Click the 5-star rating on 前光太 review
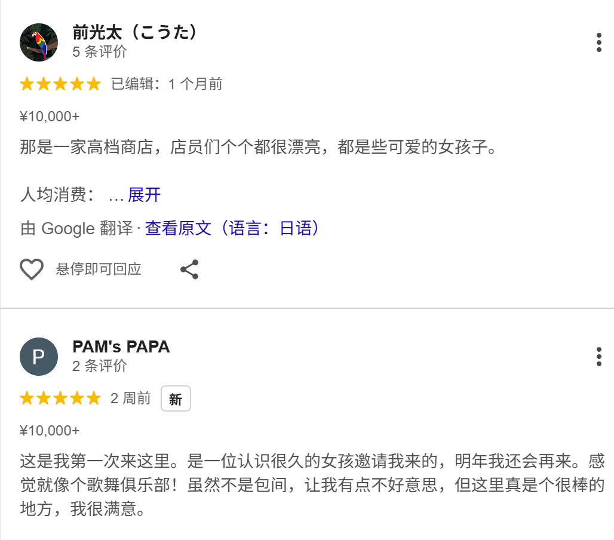 click(60, 84)
